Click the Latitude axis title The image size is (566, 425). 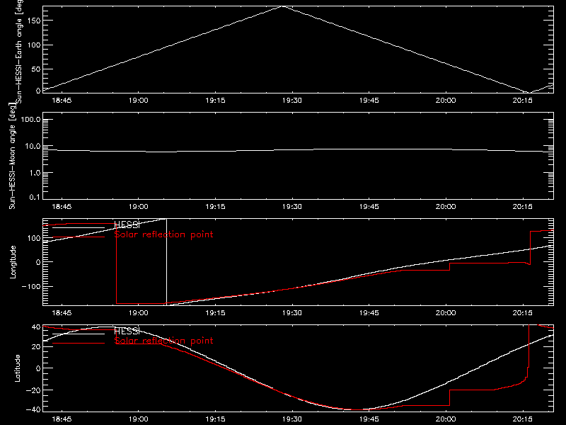click(17, 368)
